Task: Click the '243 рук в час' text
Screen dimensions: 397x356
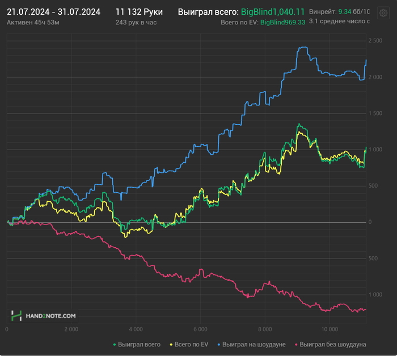Action: tap(136, 23)
